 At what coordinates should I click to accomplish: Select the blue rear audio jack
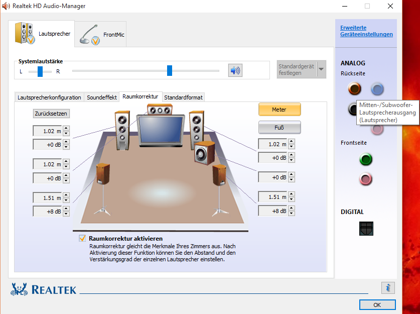(377, 89)
